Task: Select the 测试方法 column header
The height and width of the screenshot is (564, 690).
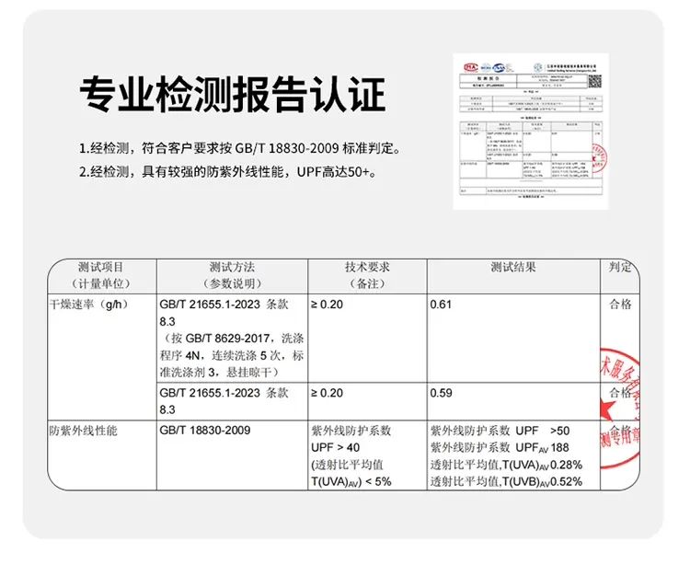Action: pos(231,274)
